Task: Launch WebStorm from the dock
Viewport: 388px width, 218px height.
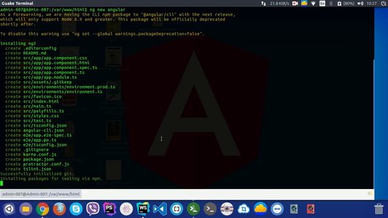Action: click(143, 209)
